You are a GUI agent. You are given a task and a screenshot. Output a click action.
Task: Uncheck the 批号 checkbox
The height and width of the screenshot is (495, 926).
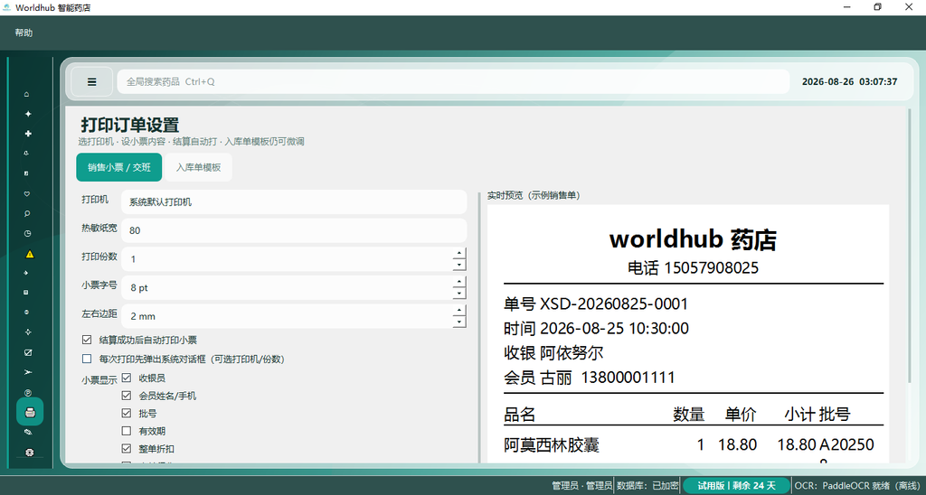(126, 413)
